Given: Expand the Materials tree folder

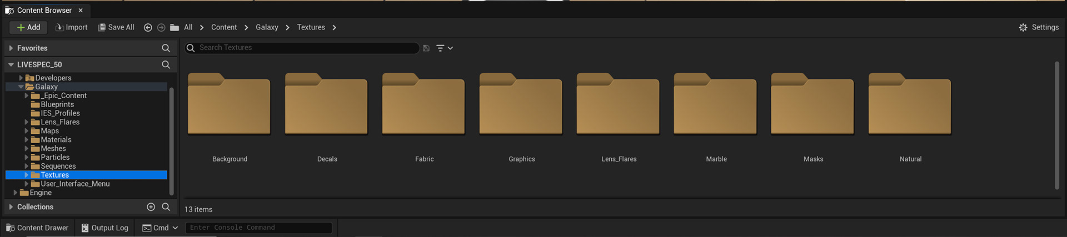Looking at the screenshot, I should (27, 140).
